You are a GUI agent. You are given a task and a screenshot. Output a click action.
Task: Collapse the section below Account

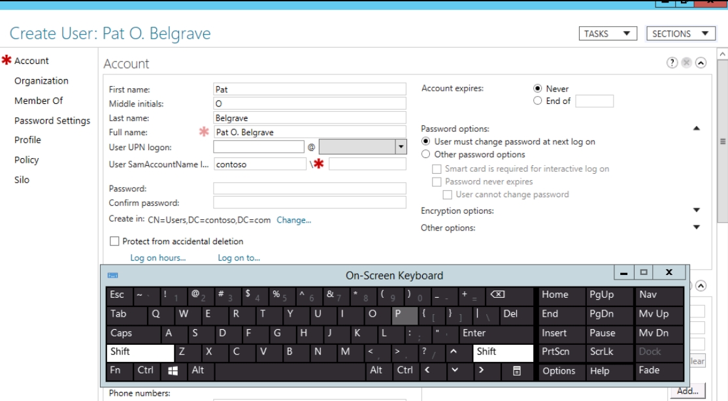click(x=701, y=285)
